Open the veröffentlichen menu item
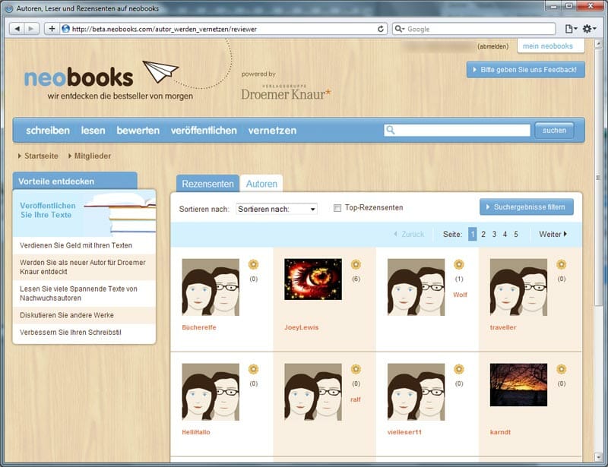Screen dimensions: 608x467 pos(204,131)
